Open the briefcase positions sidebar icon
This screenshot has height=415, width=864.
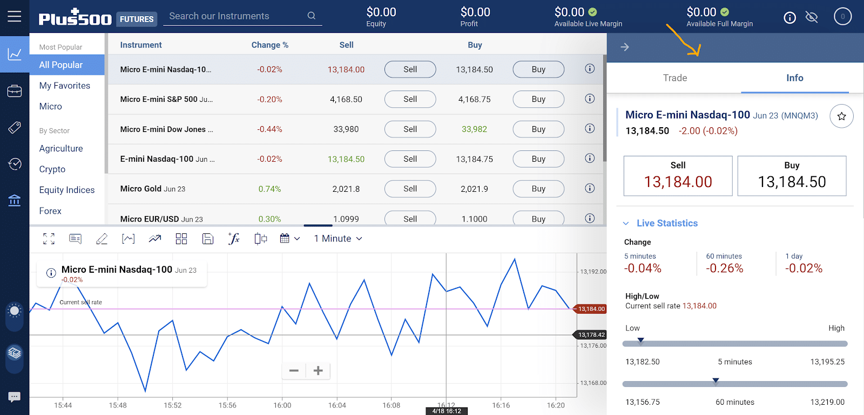click(x=15, y=91)
